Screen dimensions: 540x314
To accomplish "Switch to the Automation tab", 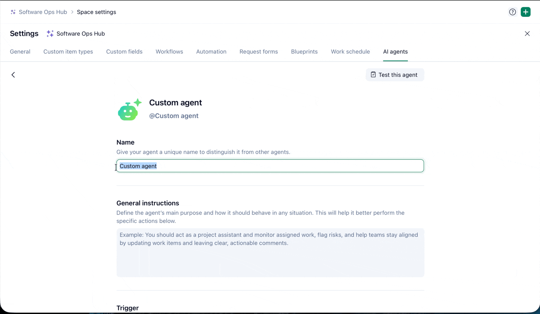I will point(211,51).
